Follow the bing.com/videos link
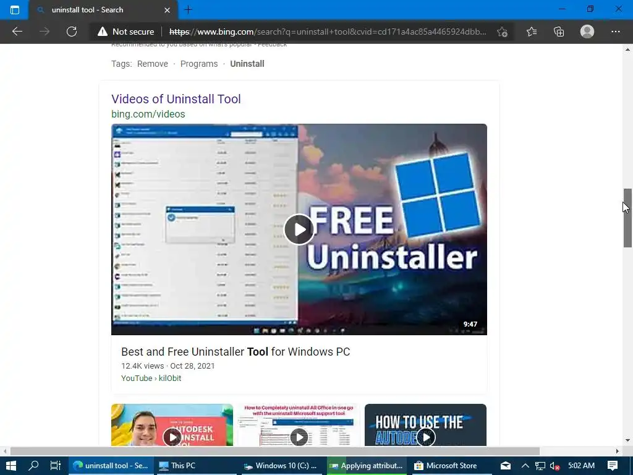This screenshot has width=633, height=475. (x=148, y=114)
